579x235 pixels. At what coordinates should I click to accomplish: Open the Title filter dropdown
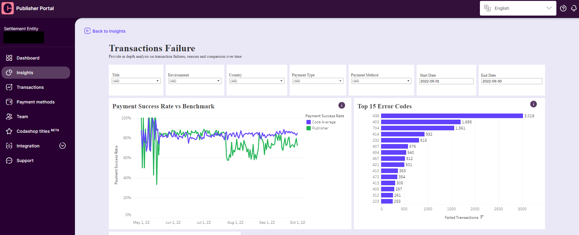(136, 81)
